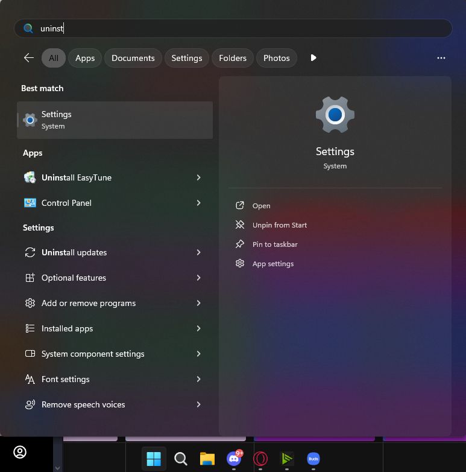Click the user account icon at bottom left

[20, 452]
